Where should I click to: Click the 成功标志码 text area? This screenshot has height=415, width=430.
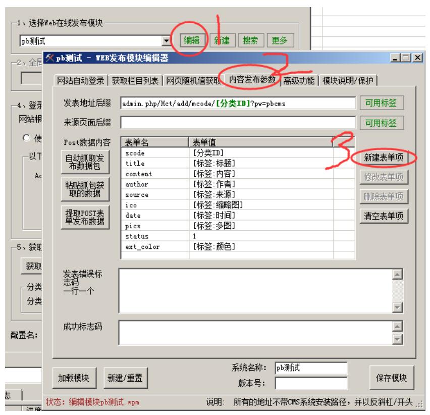255,333
